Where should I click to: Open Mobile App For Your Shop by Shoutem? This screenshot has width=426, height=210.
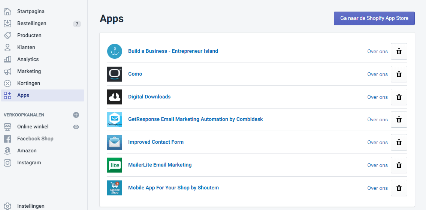[173, 188]
